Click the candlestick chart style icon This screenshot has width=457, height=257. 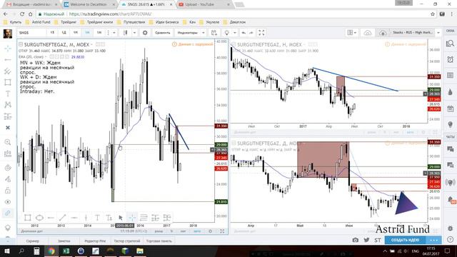126,33
